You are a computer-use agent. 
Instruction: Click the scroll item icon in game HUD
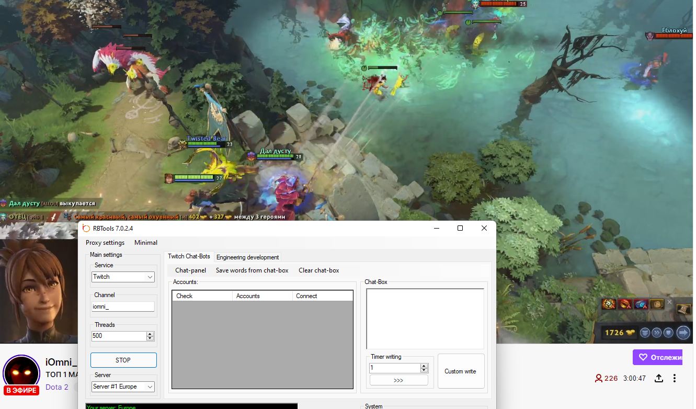click(x=683, y=310)
